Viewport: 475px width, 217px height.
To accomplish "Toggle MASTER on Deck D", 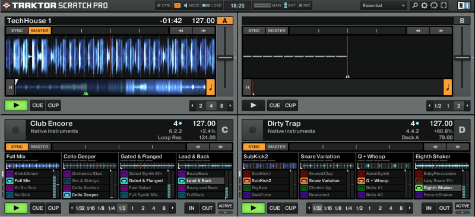I will (277, 147).
